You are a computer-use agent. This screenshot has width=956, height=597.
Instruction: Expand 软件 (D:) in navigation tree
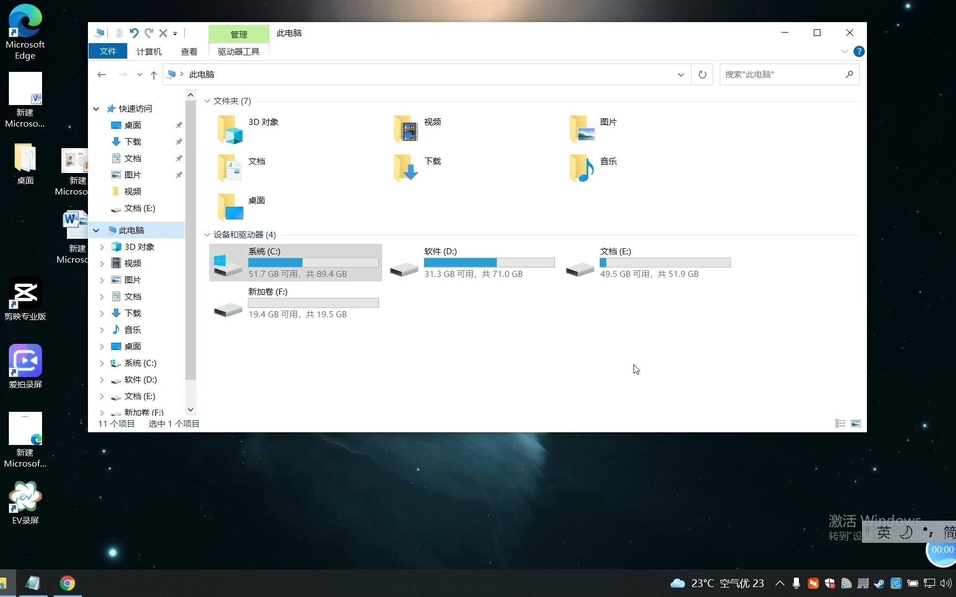pyautogui.click(x=102, y=380)
